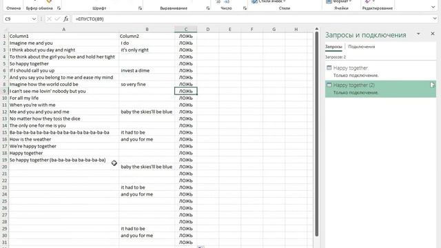Screen dimensions: 441x248
Task: Select the Happy together (2) query
Action: coord(380,89)
